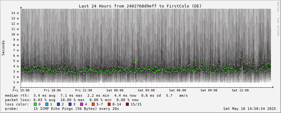The width and height of the screenshot is (281, 113).
Task: Click the light blue loss color 1 swatch
Action: pos(47,104)
